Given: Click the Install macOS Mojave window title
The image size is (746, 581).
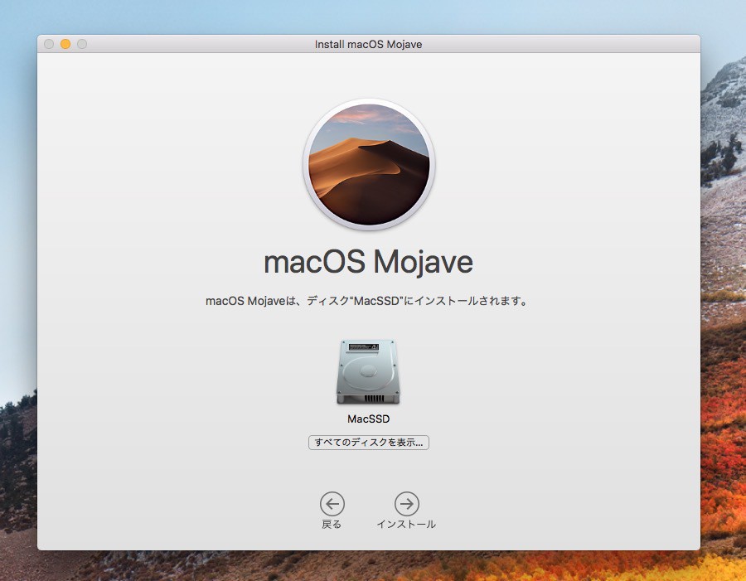Looking at the screenshot, I should tap(368, 44).
